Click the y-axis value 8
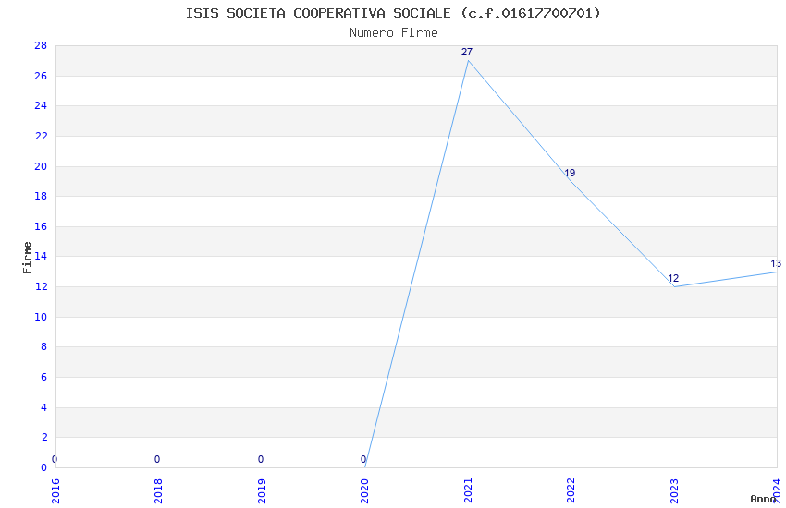Image resolution: width=786 pixels, height=508 pixels. [x=44, y=347]
